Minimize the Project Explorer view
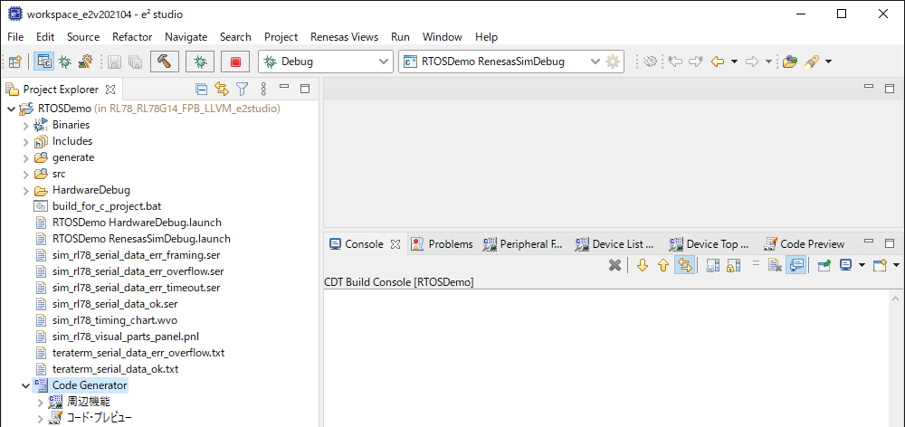Screen dimensions: 905x427 click(x=284, y=87)
